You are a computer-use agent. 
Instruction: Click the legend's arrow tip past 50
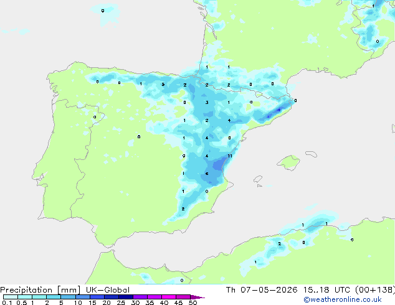point(199,297)
